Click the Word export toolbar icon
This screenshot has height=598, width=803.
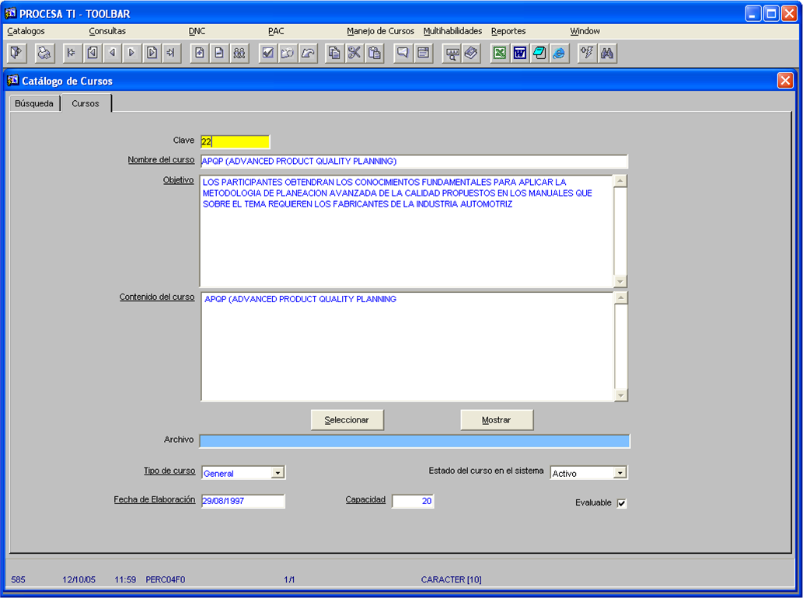coord(520,53)
